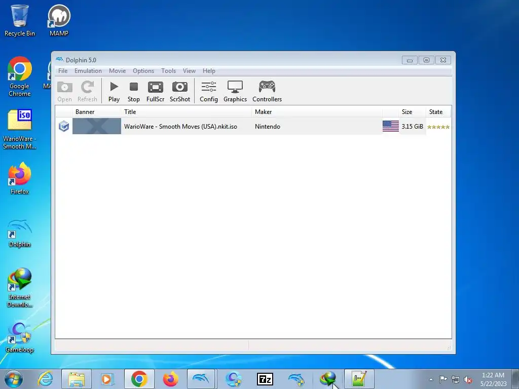Open Firefox from the taskbar
Image resolution: width=519 pixels, height=389 pixels.
coord(170,379)
